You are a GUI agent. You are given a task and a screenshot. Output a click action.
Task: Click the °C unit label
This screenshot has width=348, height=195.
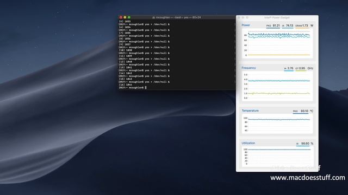click(x=312, y=111)
